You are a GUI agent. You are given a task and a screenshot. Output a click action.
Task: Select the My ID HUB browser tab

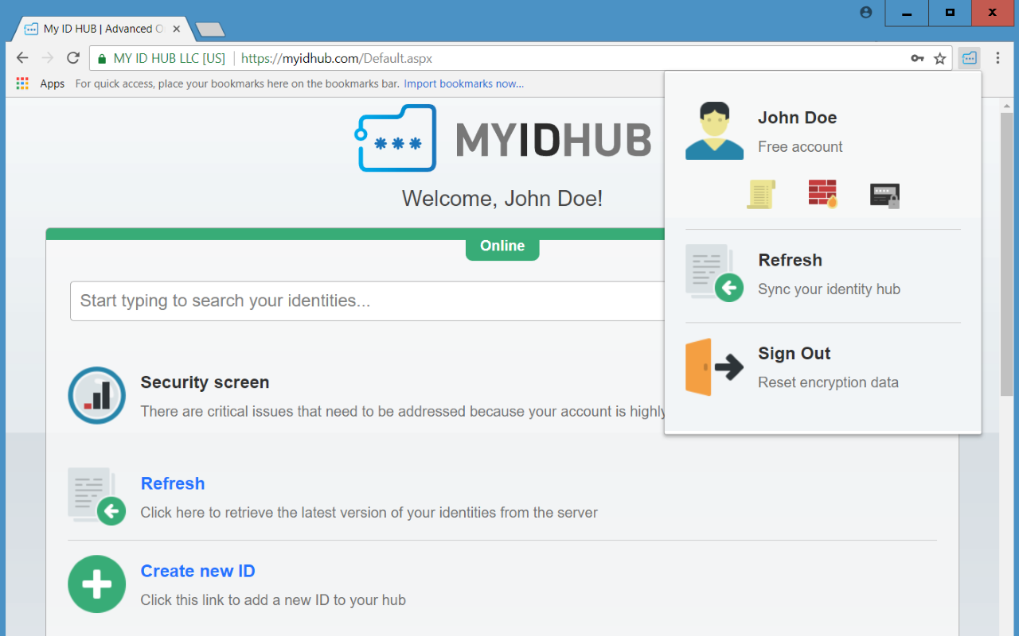point(96,28)
